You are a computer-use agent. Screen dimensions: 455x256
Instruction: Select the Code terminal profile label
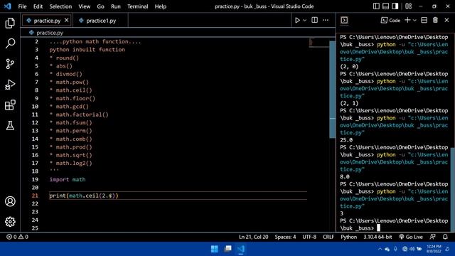tap(390, 20)
